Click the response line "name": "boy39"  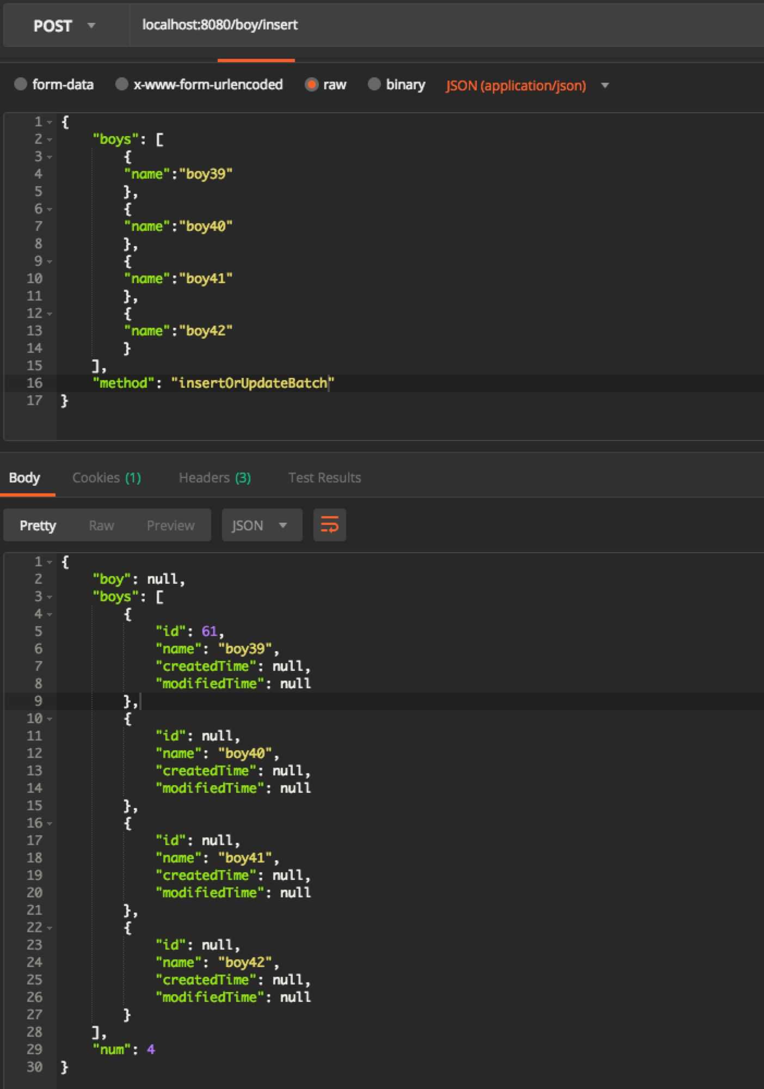point(217,649)
